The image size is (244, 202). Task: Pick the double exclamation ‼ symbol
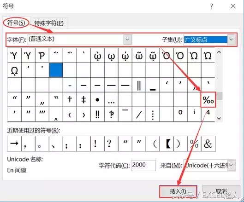click(x=97, y=114)
